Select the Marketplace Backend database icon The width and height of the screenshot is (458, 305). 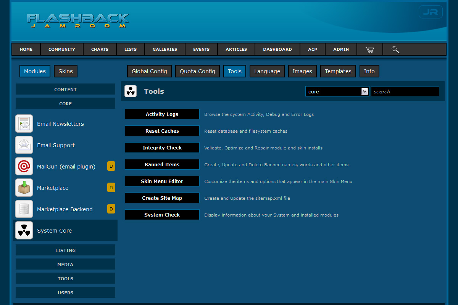tap(24, 209)
